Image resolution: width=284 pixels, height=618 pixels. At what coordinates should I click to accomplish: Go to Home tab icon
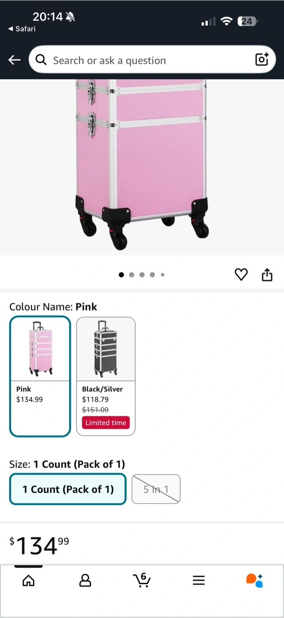click(x=28, y=581)
